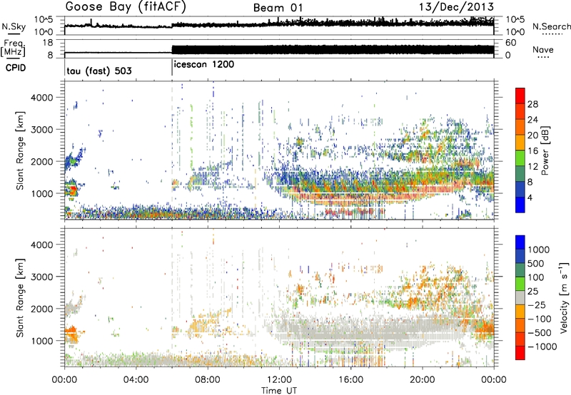Click the noise trace in the N.Sky panel
Image resolution: width=571 pixels, height=395 pixels.
(x=279, y=24)
